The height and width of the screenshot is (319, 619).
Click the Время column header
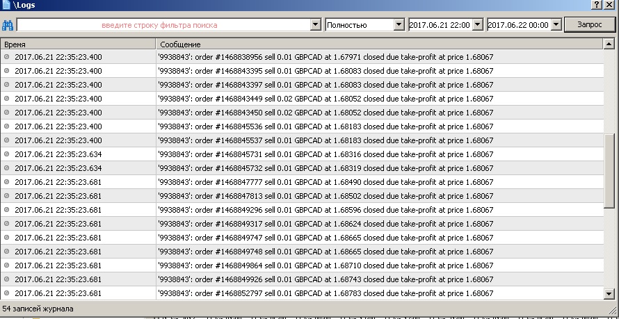tap(78, 44)
